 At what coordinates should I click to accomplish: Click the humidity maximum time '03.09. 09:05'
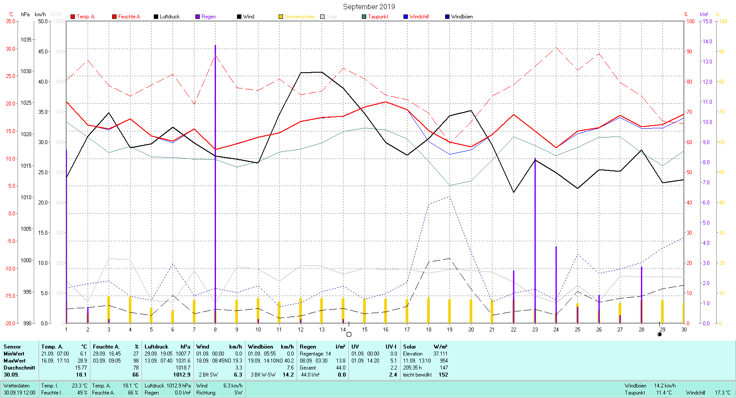tap(107, 361)
